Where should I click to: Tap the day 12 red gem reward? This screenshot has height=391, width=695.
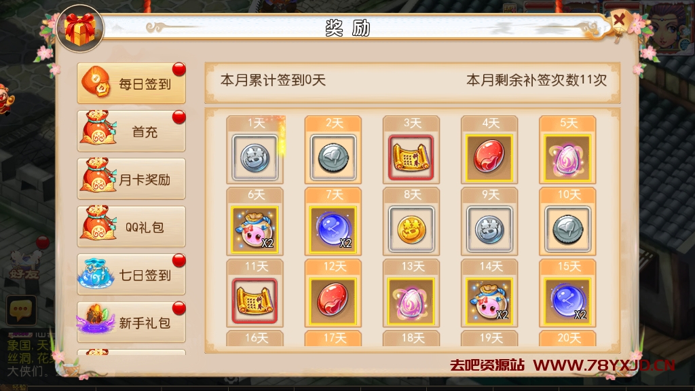[x=333, y=301]
